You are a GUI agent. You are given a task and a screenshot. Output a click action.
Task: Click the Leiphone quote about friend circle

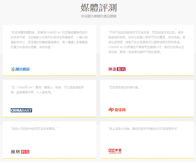[x=125, y=87]
